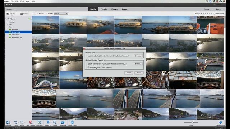Switch to the People tab
230x129 pixels.
pyautogui.click(x=103, y=9)
